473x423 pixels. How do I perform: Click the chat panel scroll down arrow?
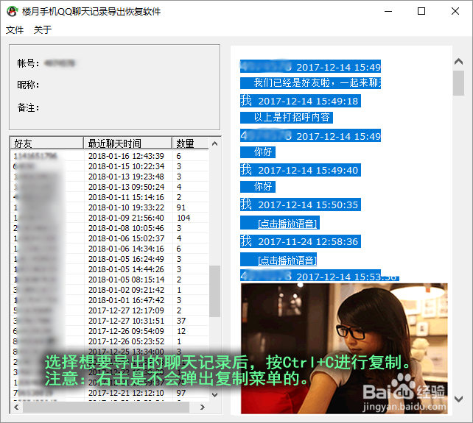point(458,399)
